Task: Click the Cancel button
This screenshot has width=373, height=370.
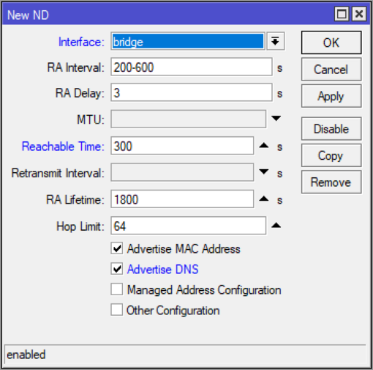Action: point(331,70)
